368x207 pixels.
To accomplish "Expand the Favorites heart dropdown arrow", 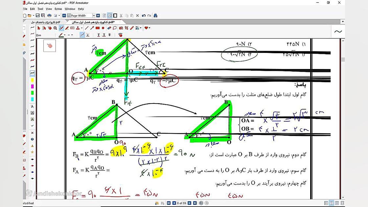I will pyautogui.click(x=149, y=28).
